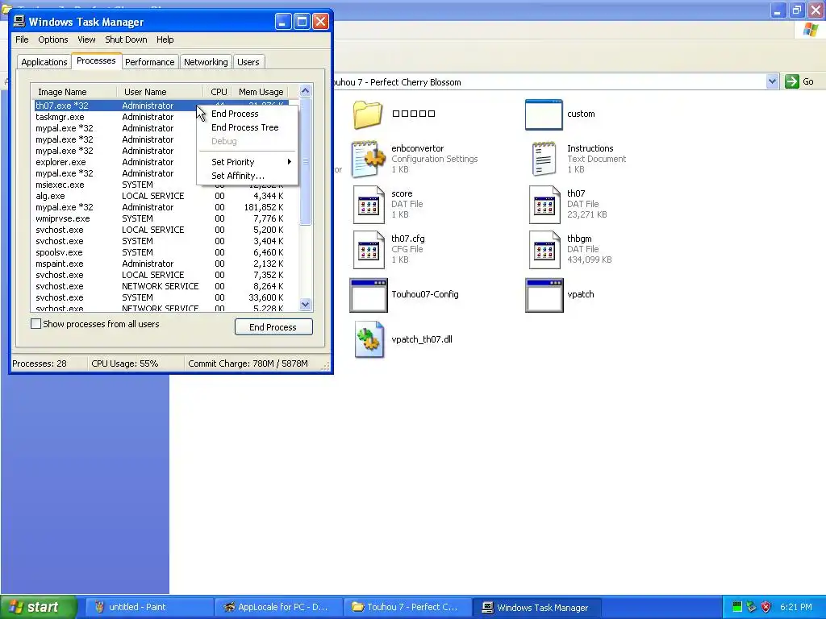Open the Task Manager File menu
The image size is (826, 619).
point(22,39)
